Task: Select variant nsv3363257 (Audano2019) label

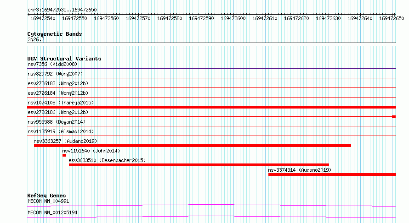Action: 65,141
